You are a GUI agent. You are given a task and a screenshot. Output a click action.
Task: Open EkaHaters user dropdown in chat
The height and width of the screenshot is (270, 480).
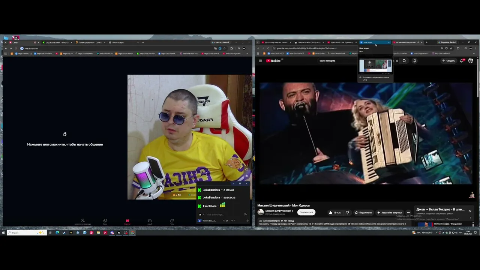(218, 206)
